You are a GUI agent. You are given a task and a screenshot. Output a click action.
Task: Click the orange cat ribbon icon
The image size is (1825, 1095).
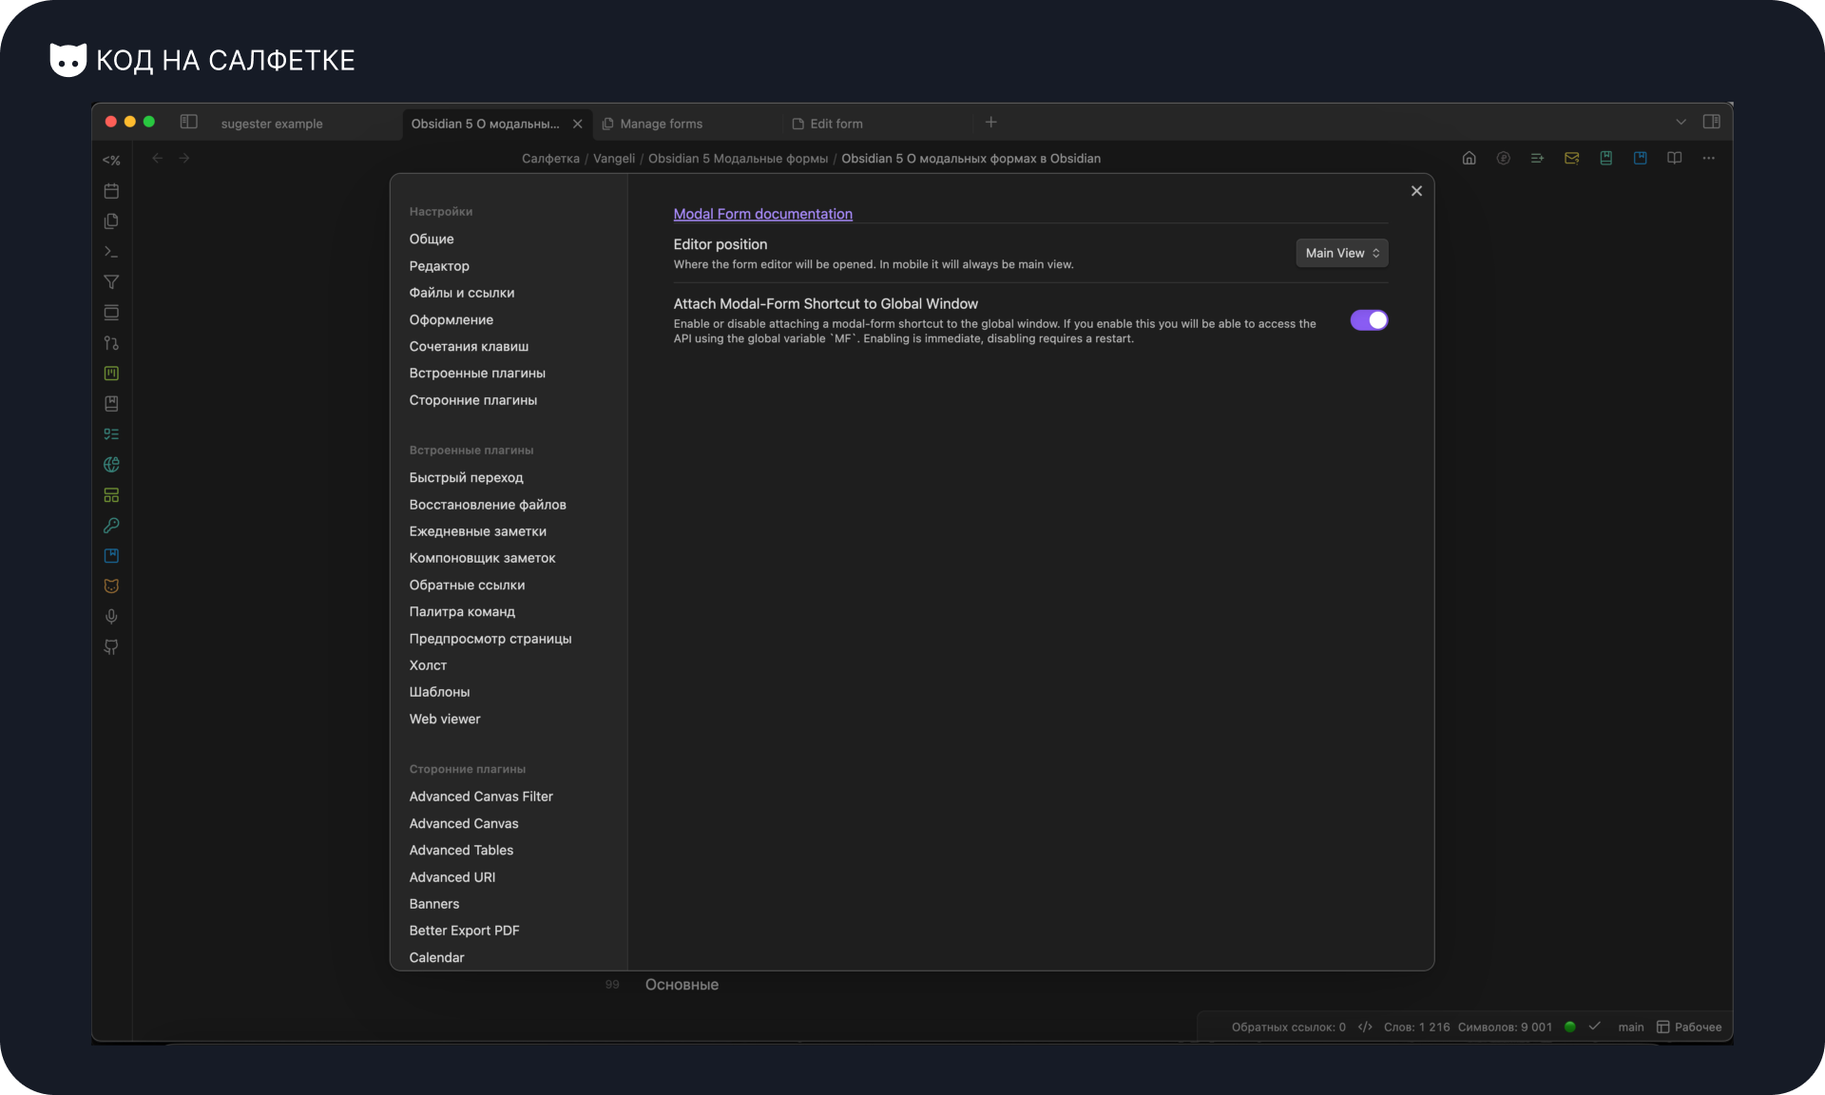tap(111, 586)
